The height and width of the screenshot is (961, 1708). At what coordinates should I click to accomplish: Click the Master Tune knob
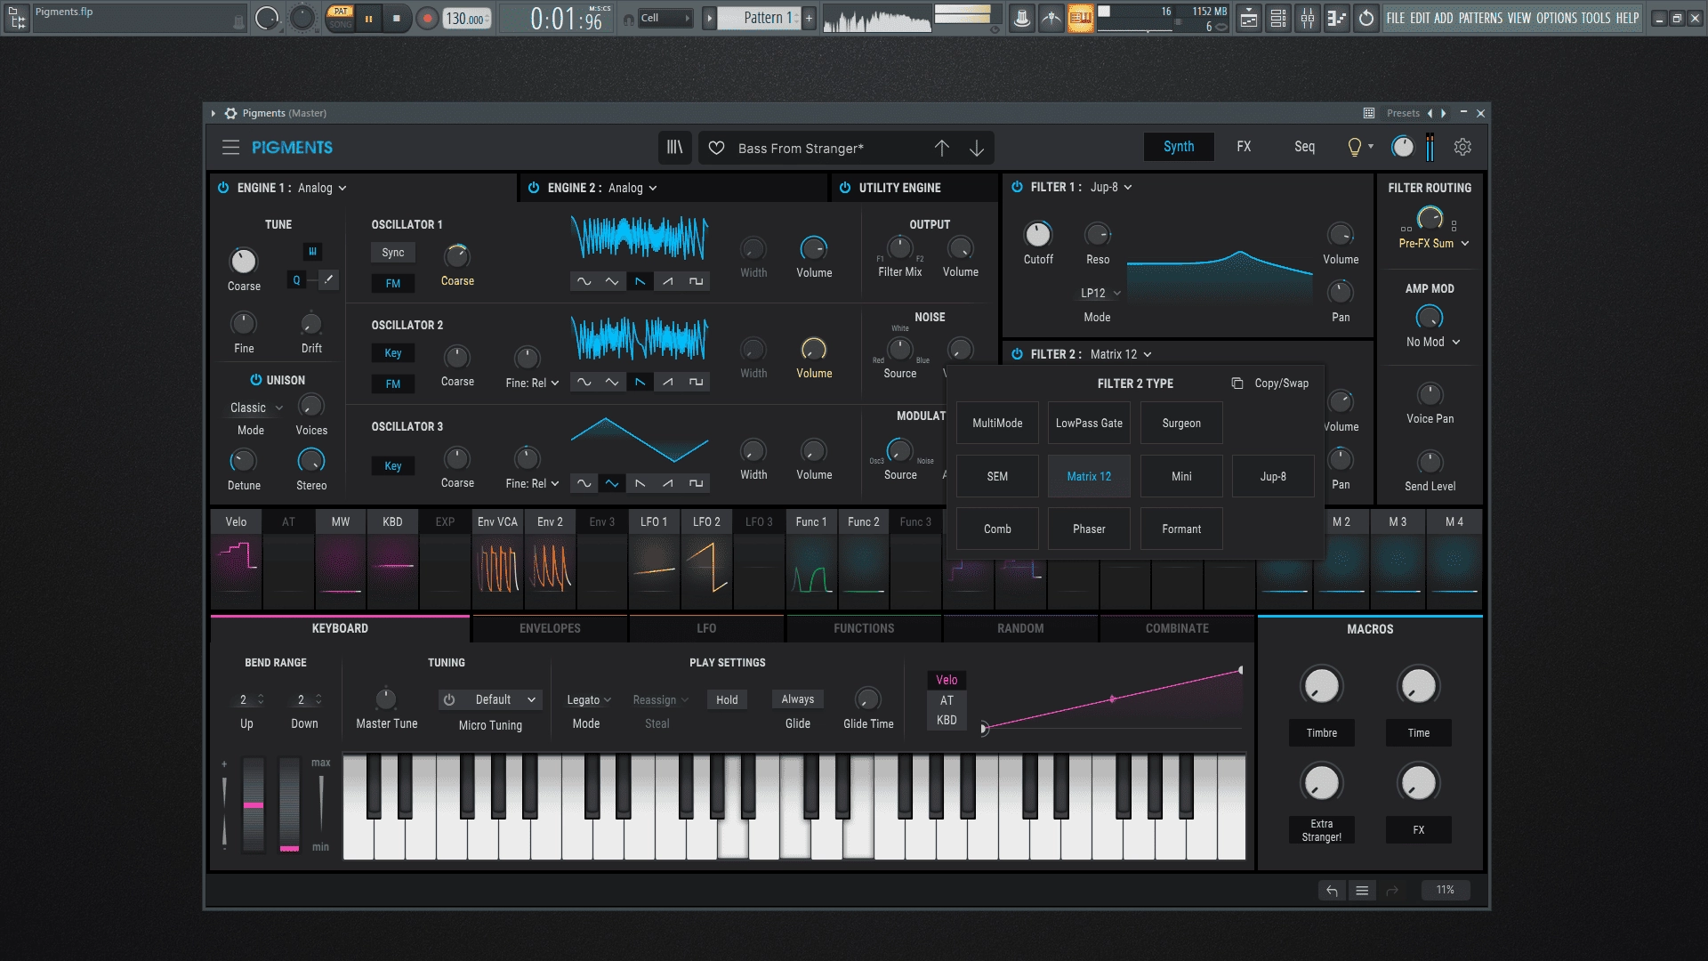click(386, 699)
